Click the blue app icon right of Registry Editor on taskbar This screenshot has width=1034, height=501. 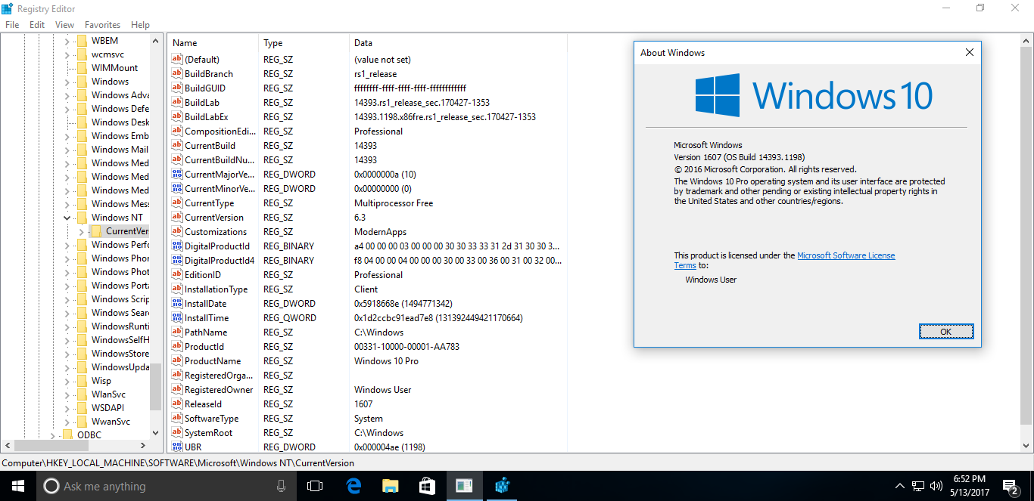point(501,486)
